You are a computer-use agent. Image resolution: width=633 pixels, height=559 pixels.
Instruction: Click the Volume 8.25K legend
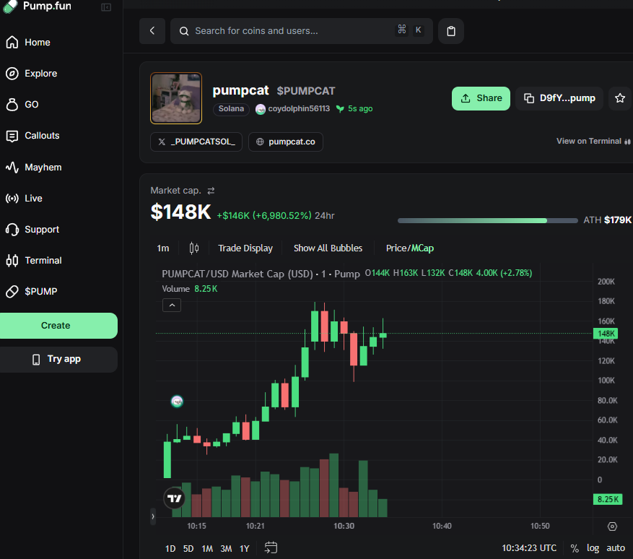[x=190, y=289]
